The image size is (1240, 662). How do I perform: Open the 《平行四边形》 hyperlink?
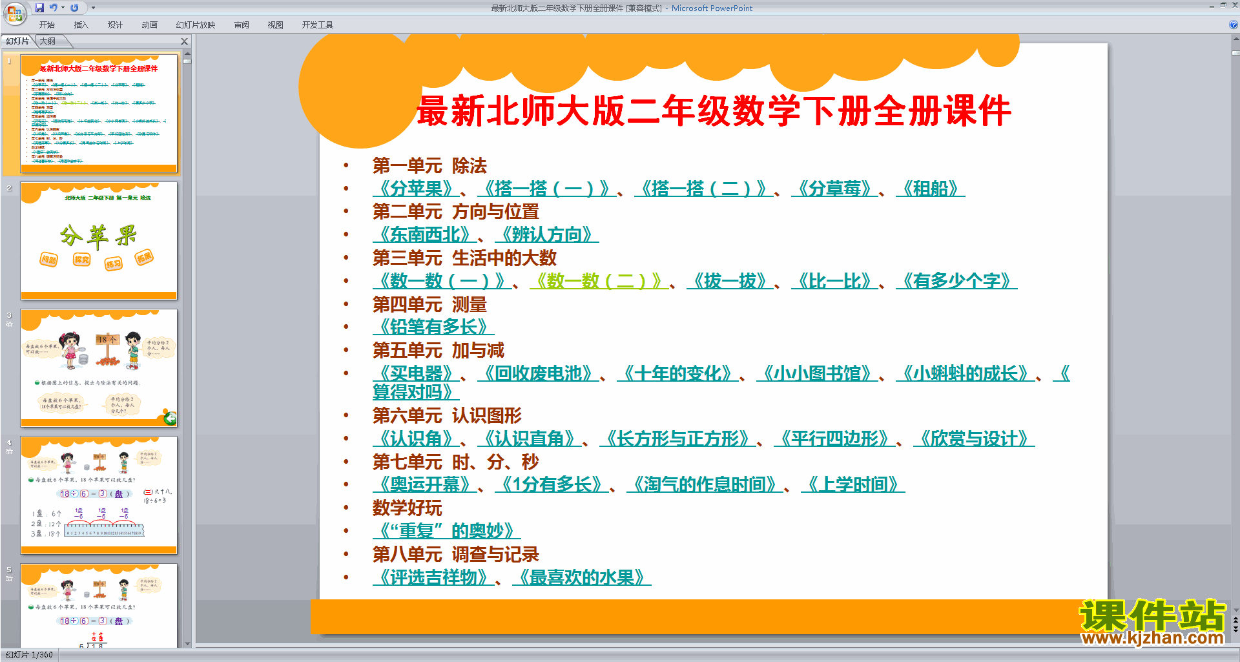coord(834,439)
